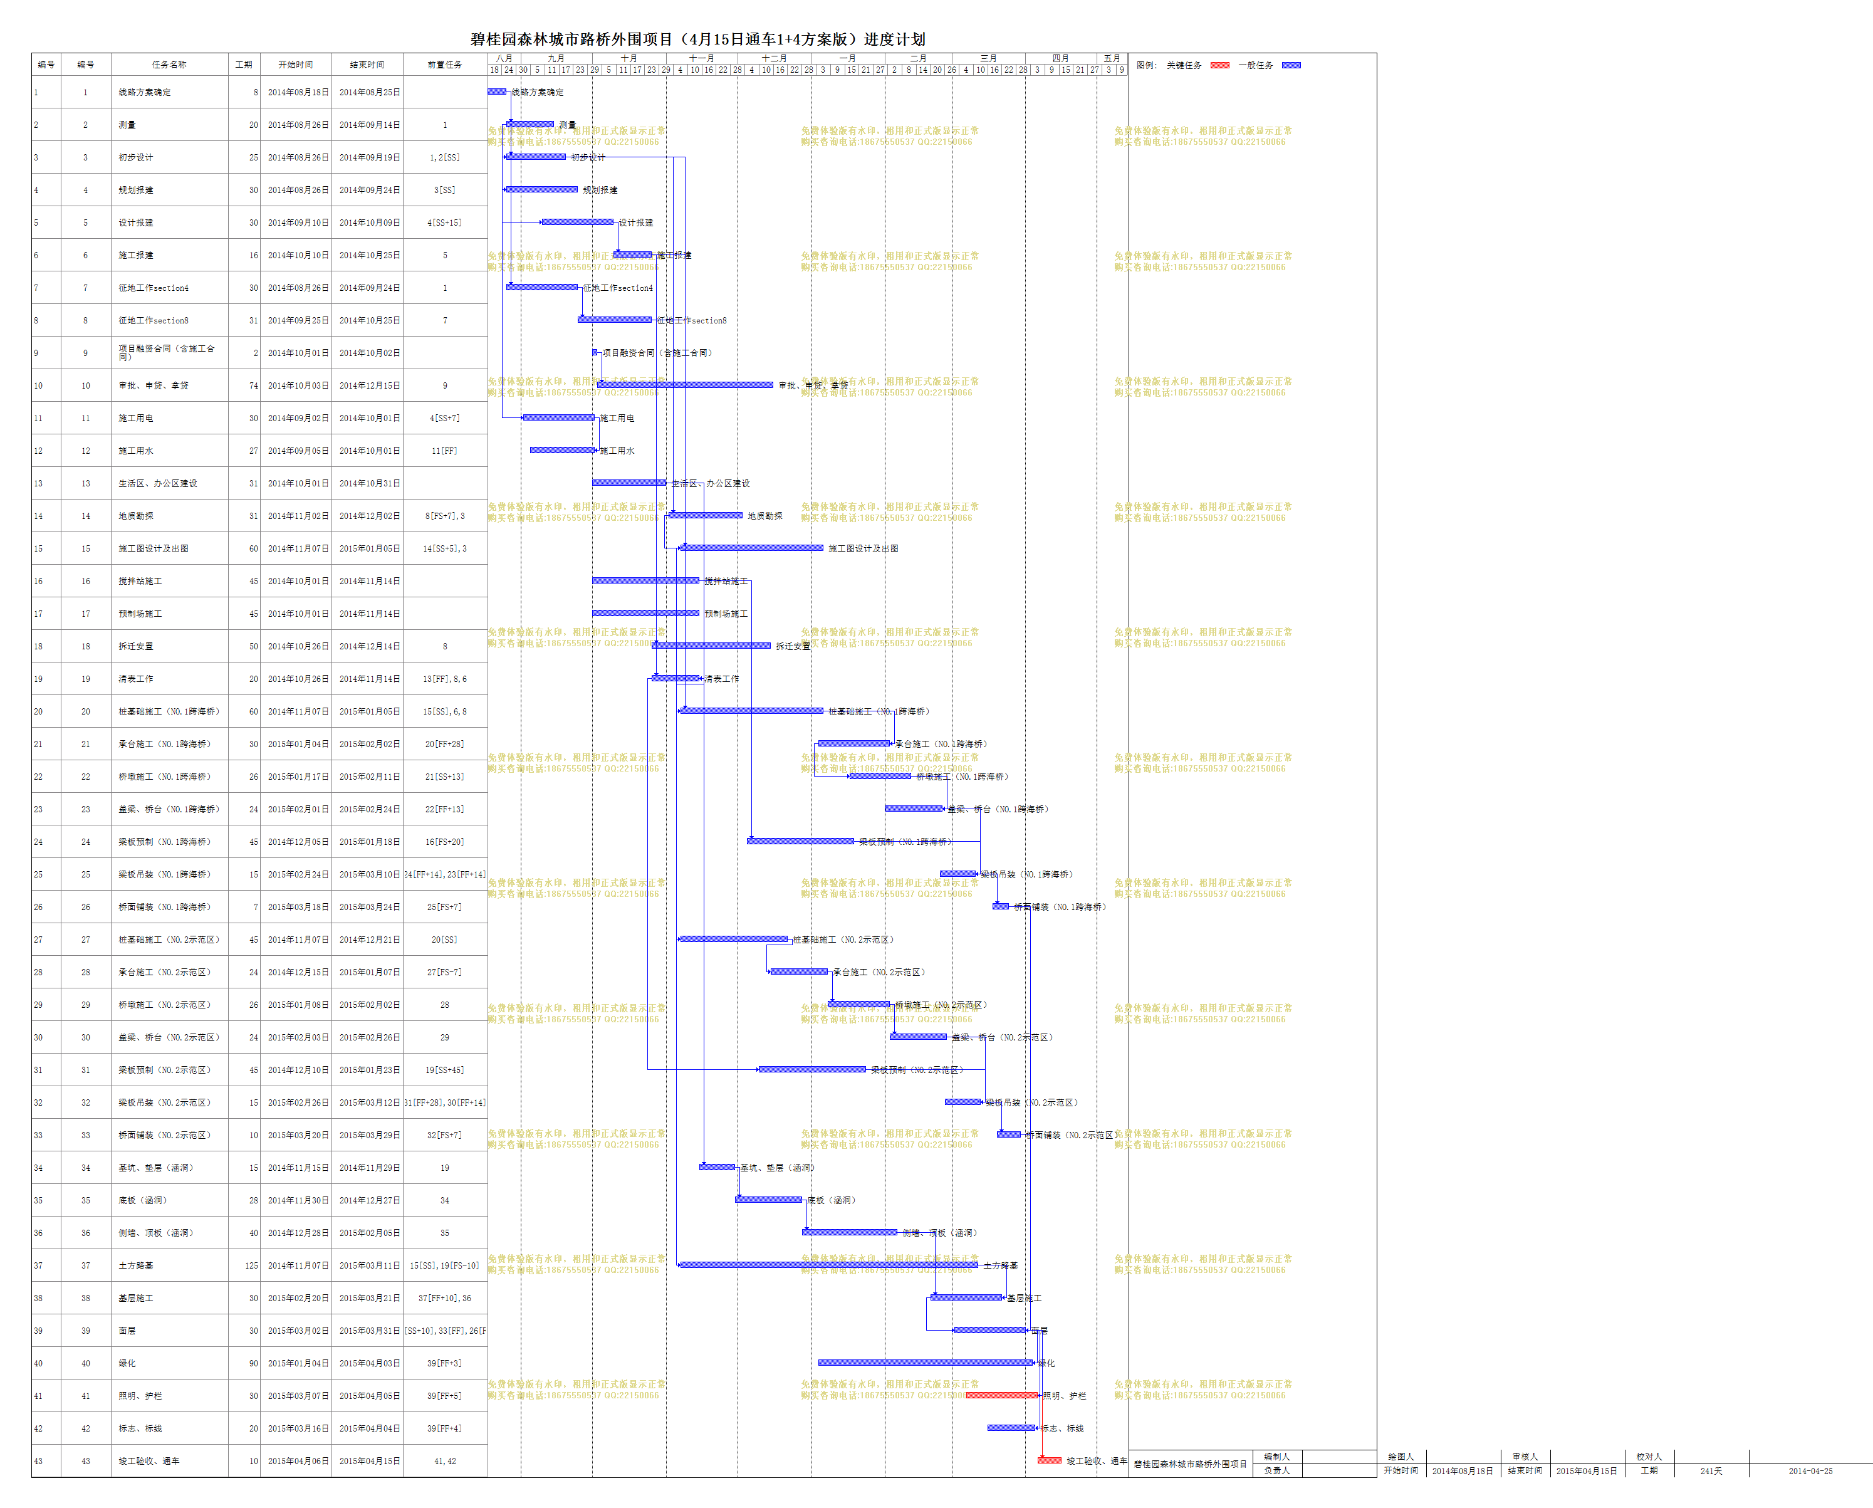Click end date 2014年12月15日 in row 10
1873x1508 pixels.
(370, 385)
